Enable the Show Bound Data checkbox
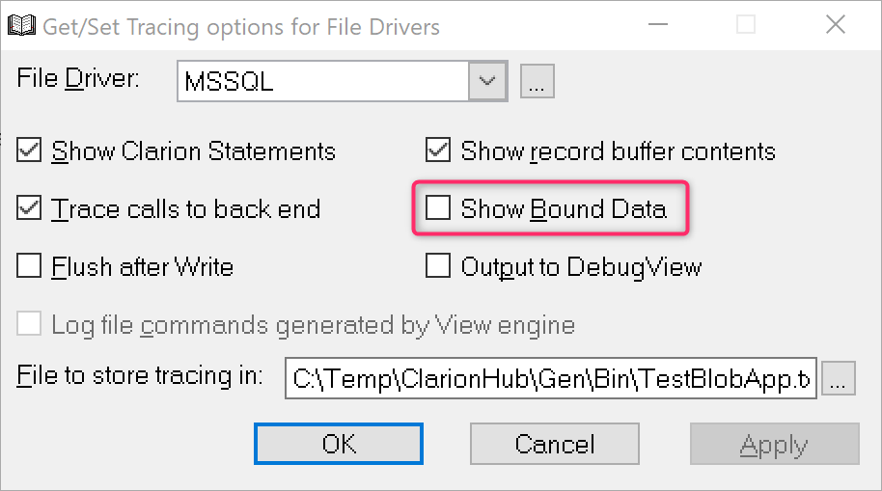This screenshot has height=491, width=882. click(x=439, y=208)
